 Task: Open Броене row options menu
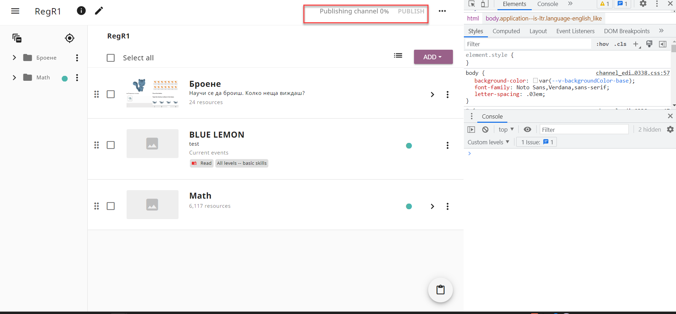click(448, 95)
